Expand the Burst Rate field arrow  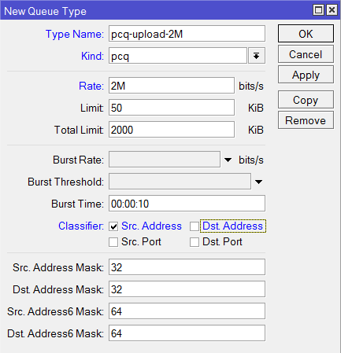[x=228, y=160]
